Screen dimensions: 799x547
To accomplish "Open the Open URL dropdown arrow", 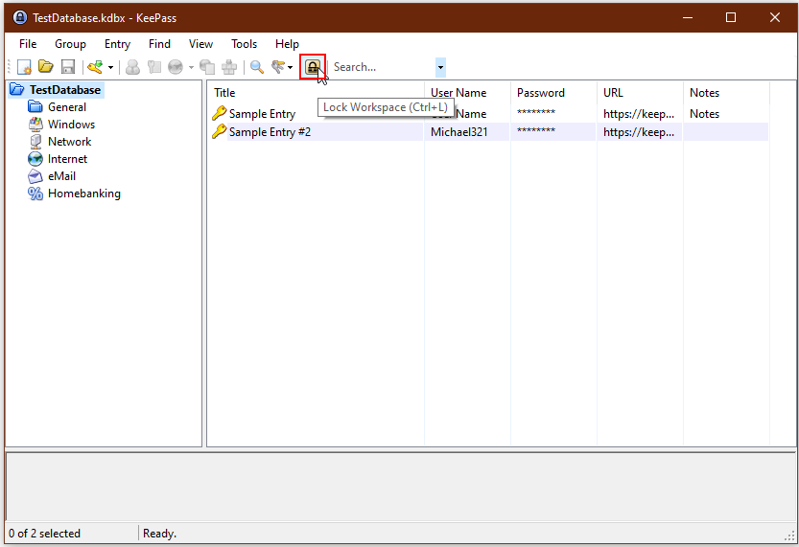I will [191, 67].
